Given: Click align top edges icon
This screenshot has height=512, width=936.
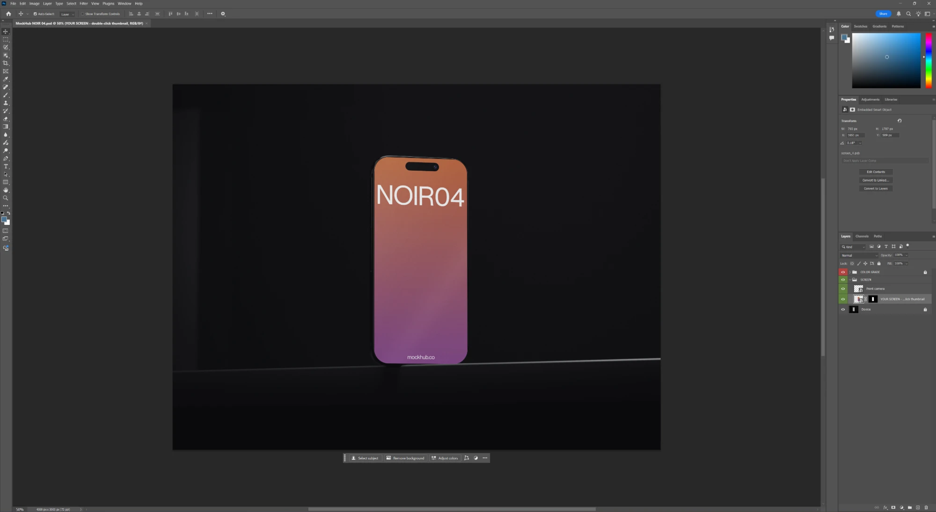Looking at the screenshot, I should [170, 14].
